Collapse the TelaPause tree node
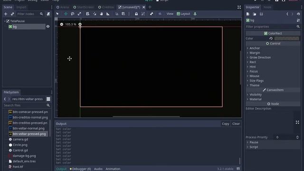Screen dimensions: 304x171 tap(5, 21)
